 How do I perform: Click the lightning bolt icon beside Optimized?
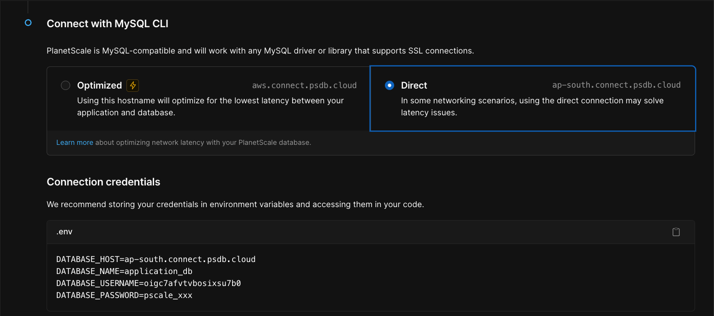click(133, 85)
